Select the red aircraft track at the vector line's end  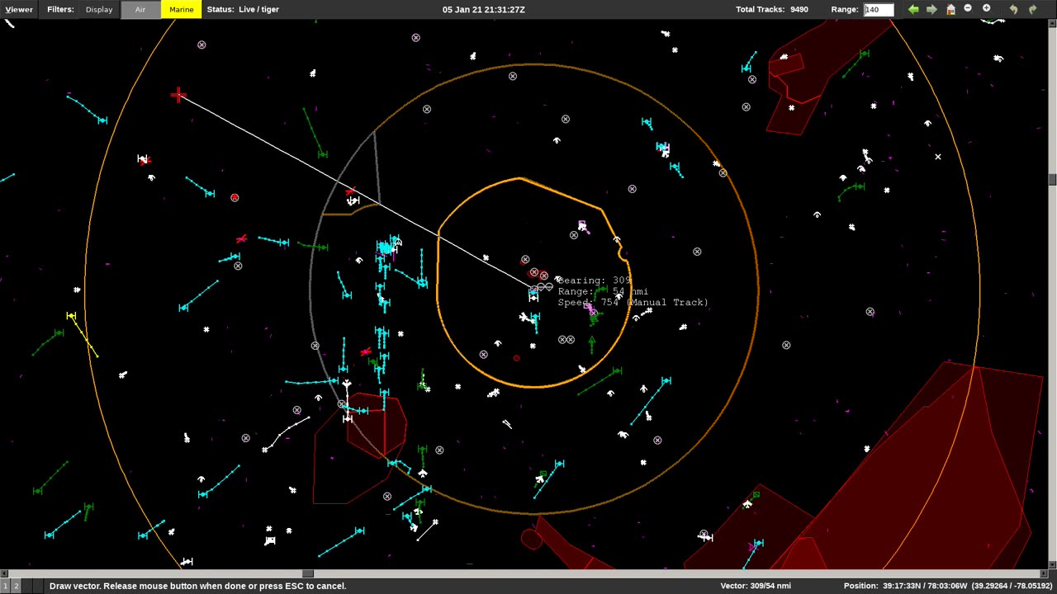tap(178, 96)
